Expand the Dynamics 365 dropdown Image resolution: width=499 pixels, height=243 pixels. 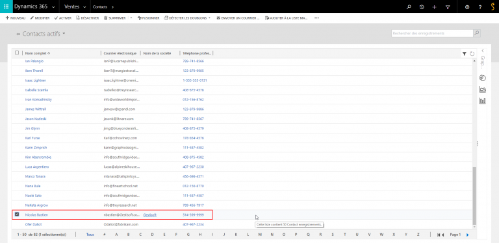click(x=53, y=7)
